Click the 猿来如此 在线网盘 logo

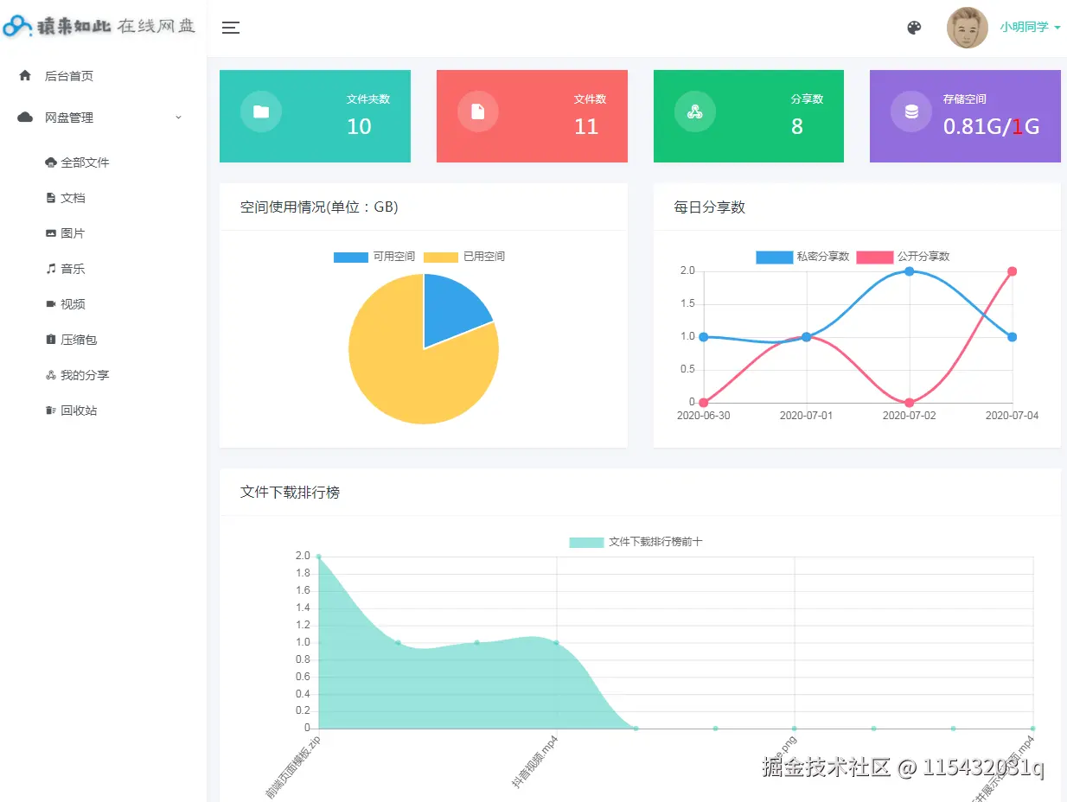tap(100, 26)
